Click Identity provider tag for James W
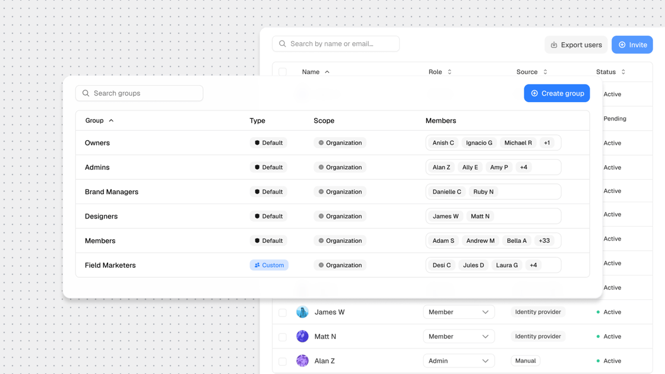The width and height of the screenshot is (665, 374). (538, 312)
